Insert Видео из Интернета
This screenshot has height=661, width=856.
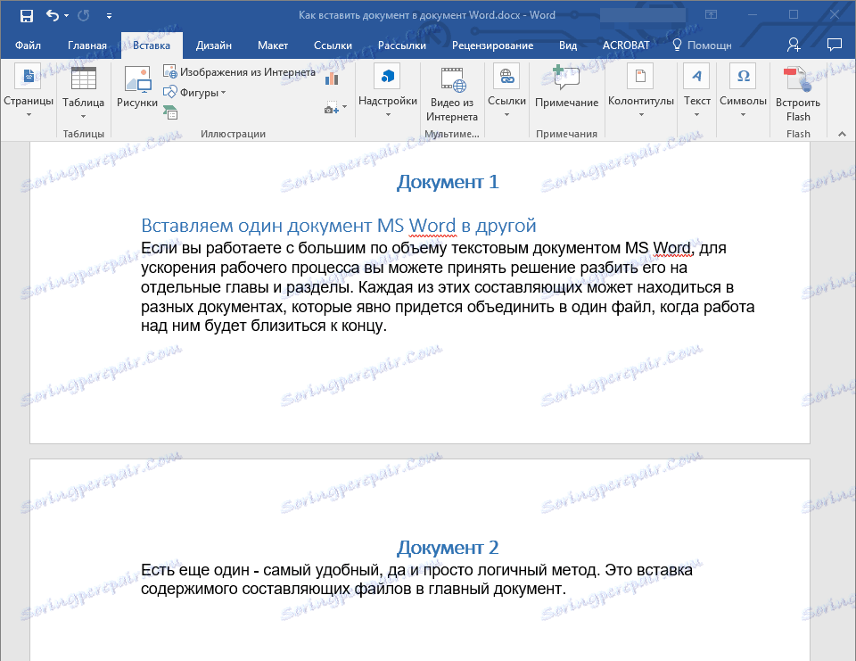[x=452, y=94]
